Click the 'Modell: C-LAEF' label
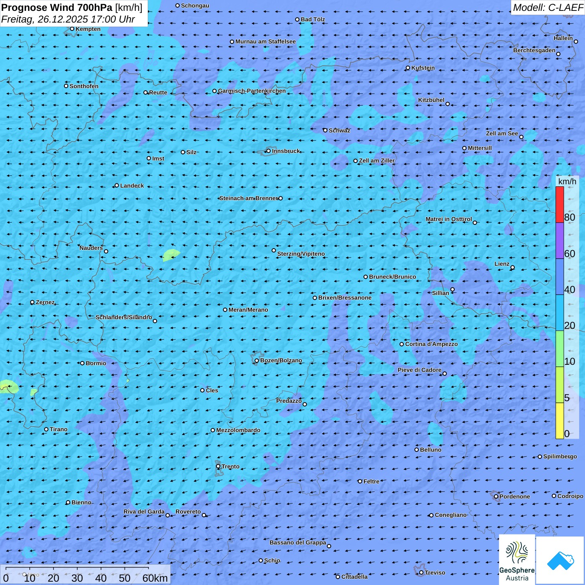 coord(548,8)
